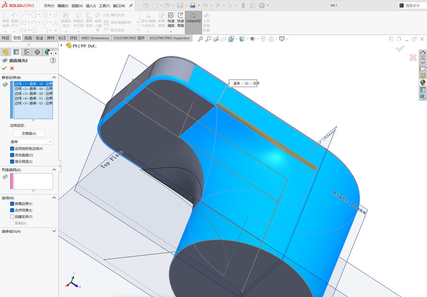Image resolution: width=427 pixels, height=297 pixels.
Task: Pin the menu bar with pushpin icon
Action: point(131,5)
